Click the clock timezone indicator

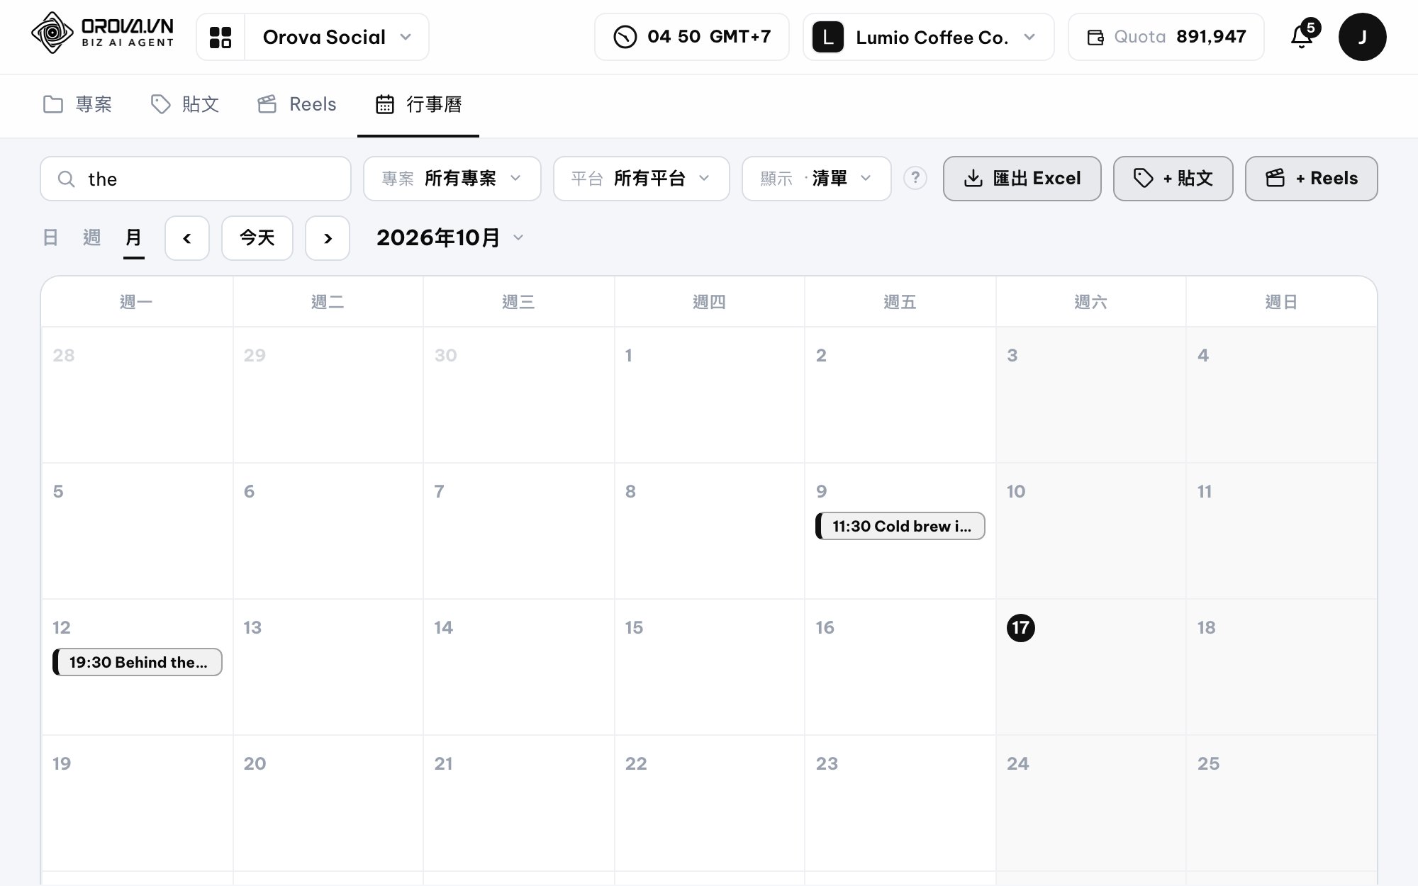click(691, 37)
